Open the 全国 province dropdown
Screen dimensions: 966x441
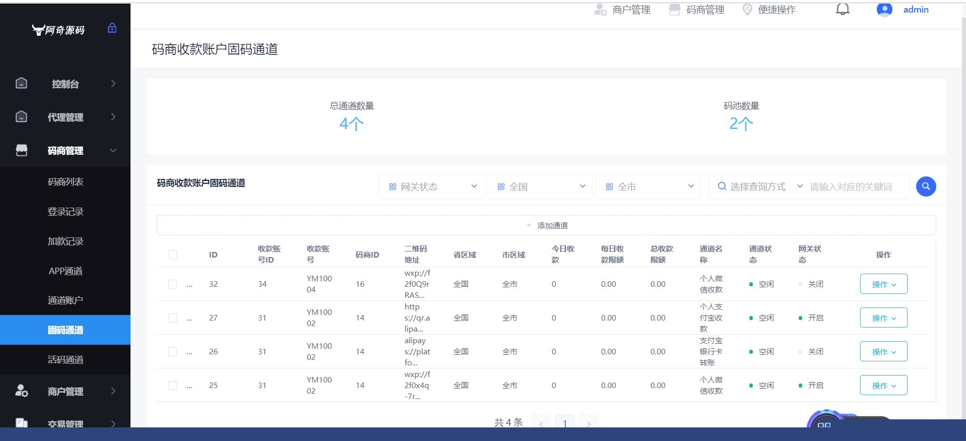pyautogui.click(x=539, y=186)
